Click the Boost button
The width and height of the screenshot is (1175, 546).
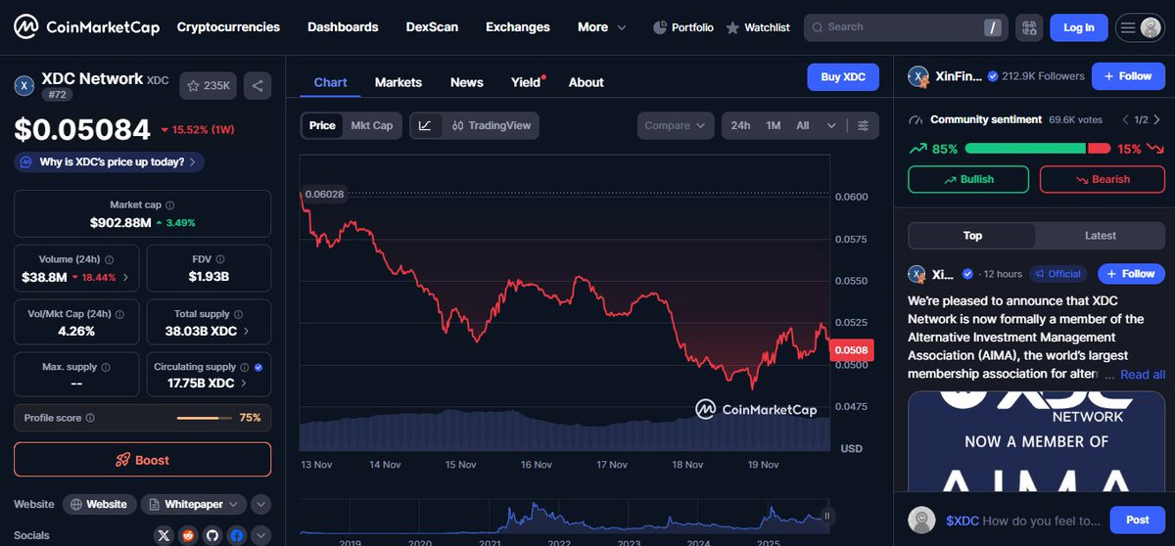point(143,460)
